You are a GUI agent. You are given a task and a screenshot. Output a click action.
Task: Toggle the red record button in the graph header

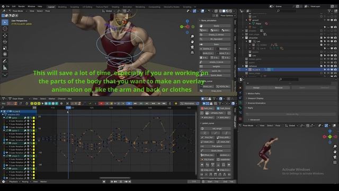101,103
